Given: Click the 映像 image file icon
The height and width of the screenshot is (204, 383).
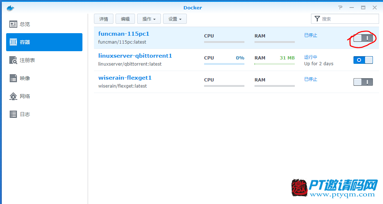Looking at the screenshot, I should tap(13, 78).
